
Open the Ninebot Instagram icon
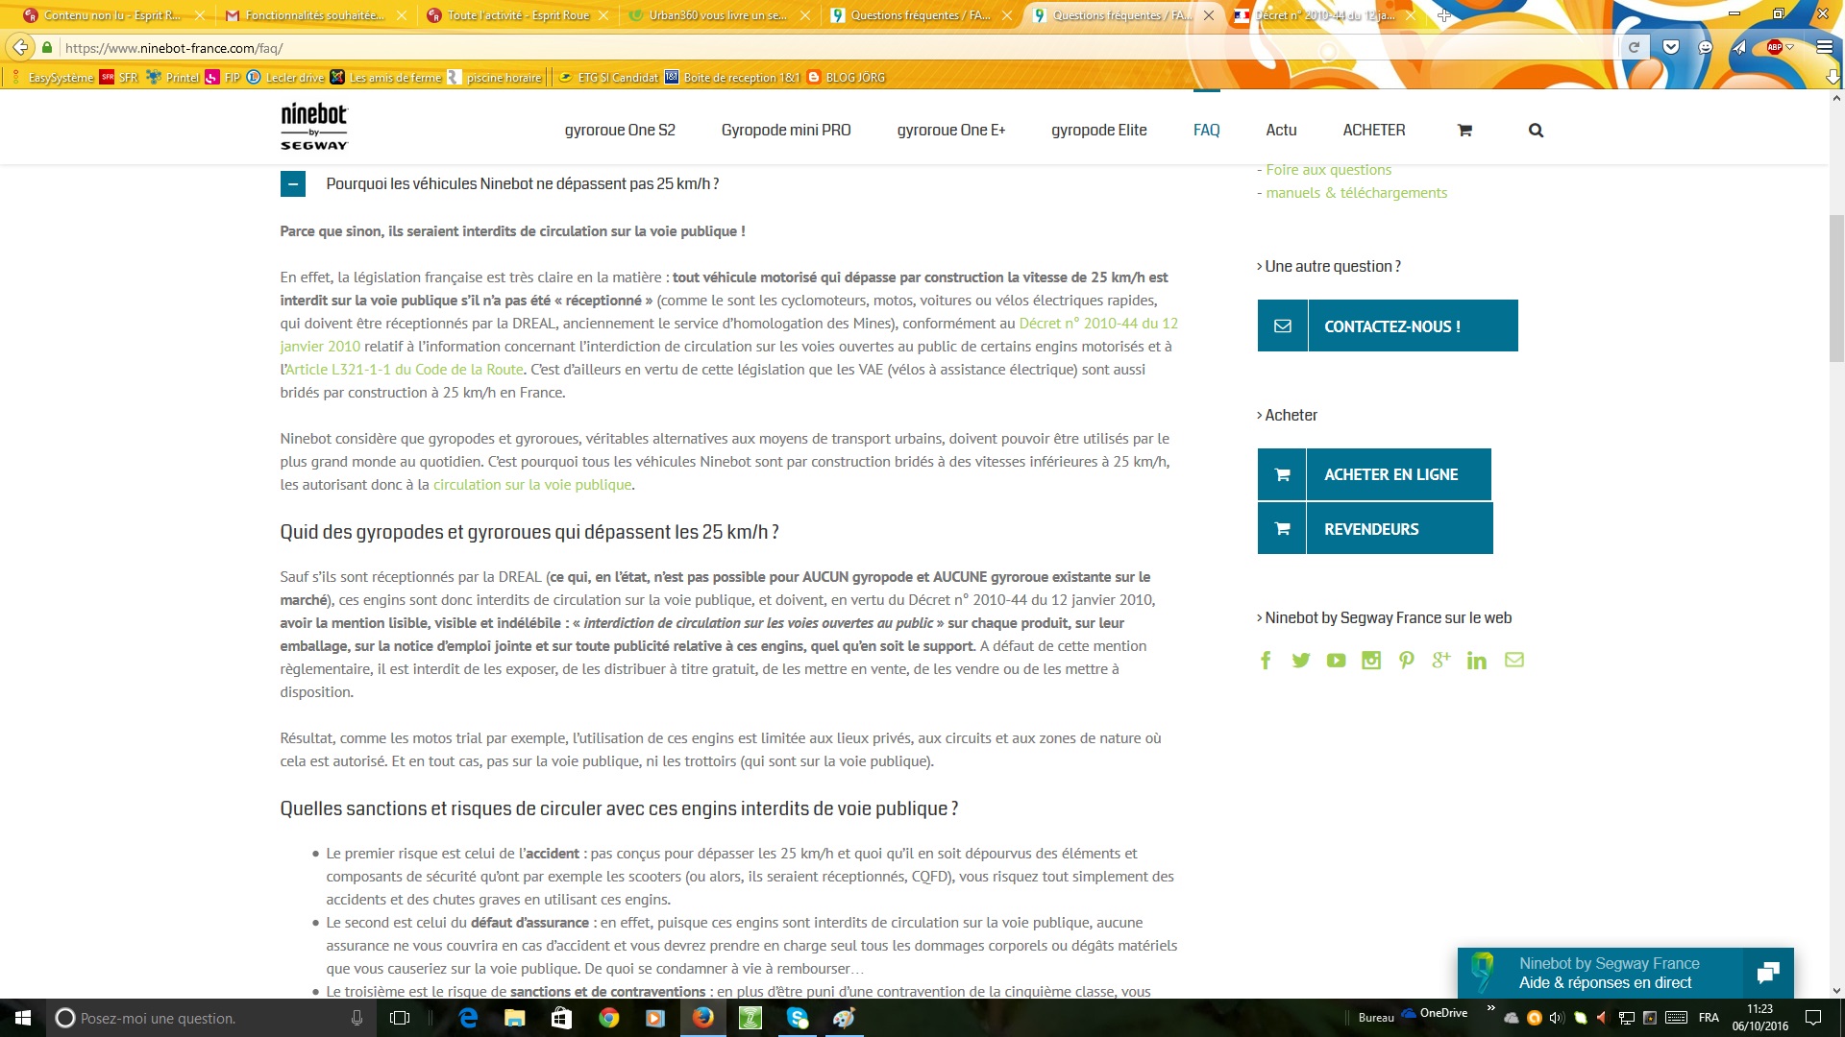[x=1371, y=661]
